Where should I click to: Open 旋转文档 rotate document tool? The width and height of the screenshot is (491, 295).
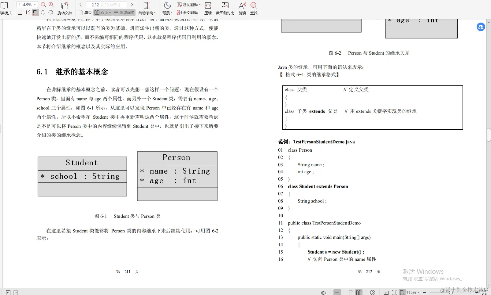pyautogui.click(x=64, y=8)
